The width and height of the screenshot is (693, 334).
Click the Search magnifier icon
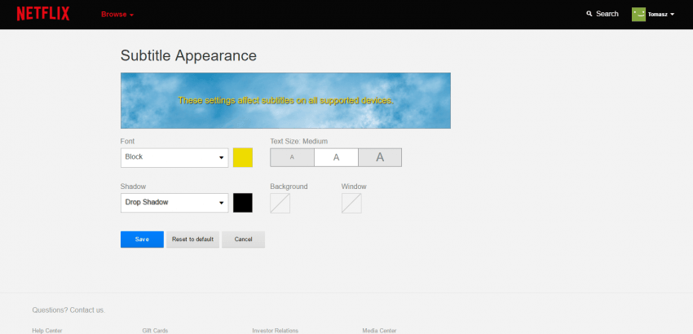pos(589,14)
